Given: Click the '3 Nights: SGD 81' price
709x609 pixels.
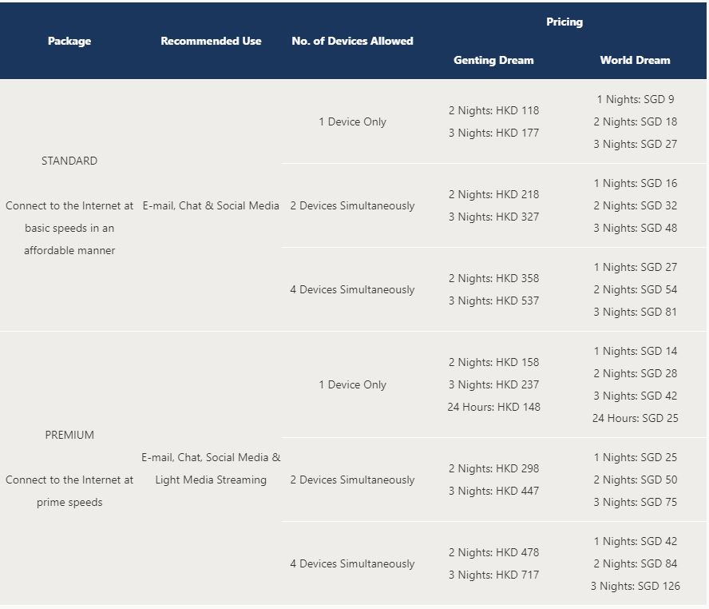Looking at the screenshot, I should pos(636,312).
